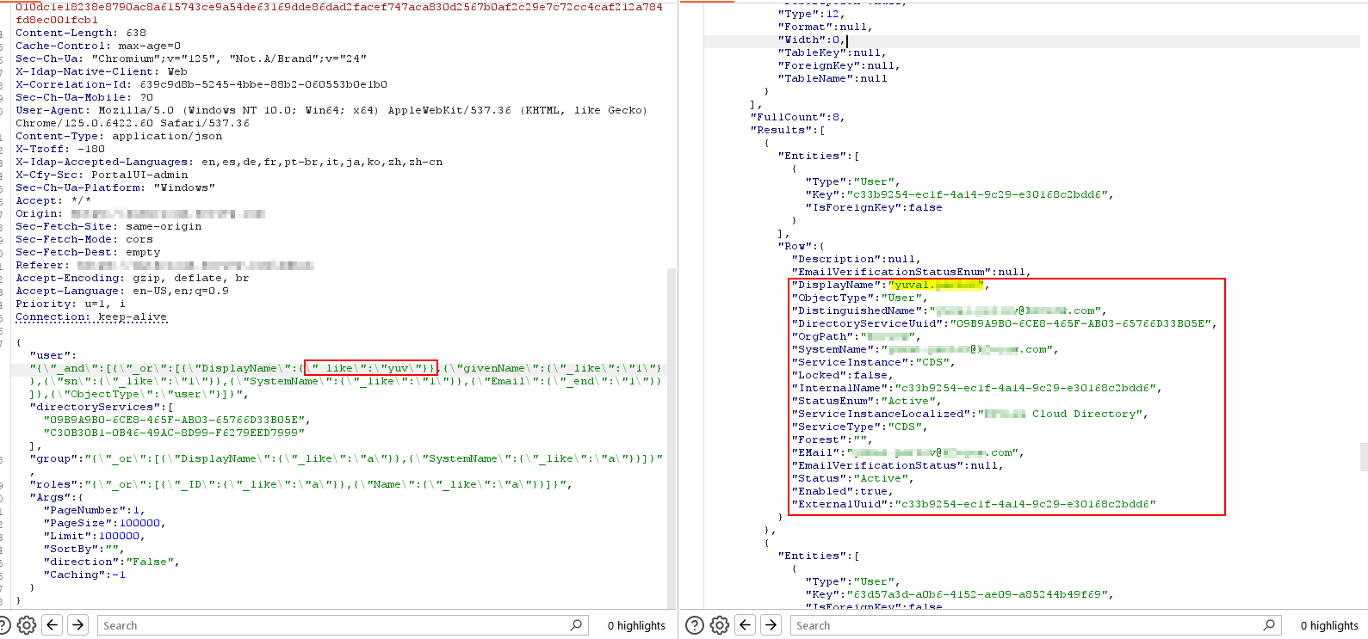Select the 'Content-Length: 638' header line

81,33
